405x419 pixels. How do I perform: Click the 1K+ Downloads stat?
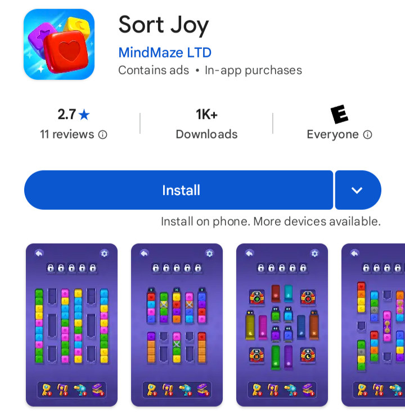pos(206,124)
